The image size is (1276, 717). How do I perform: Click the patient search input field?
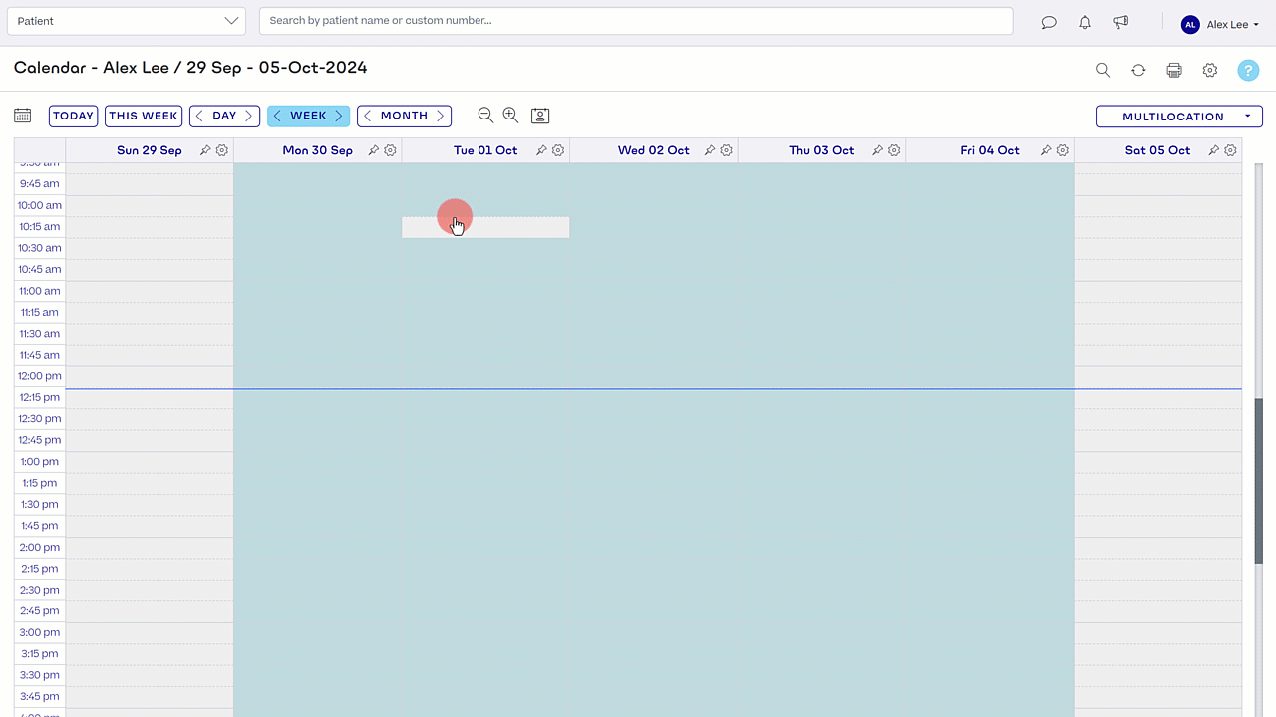tap(636, 21)
